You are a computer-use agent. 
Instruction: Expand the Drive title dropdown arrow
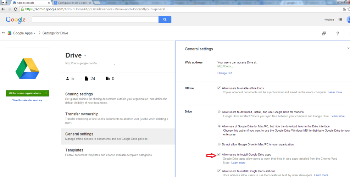point(85,55)
